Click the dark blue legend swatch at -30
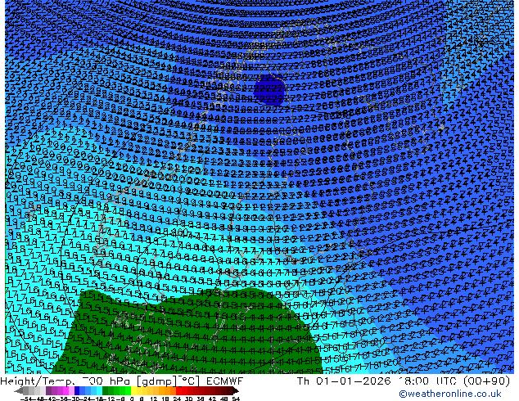 point(77,390)
